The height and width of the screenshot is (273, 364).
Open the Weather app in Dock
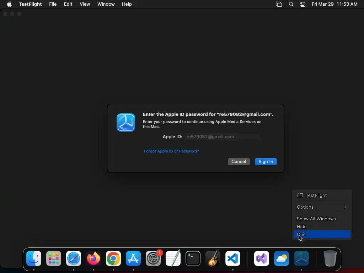click(x=282, y=258)
